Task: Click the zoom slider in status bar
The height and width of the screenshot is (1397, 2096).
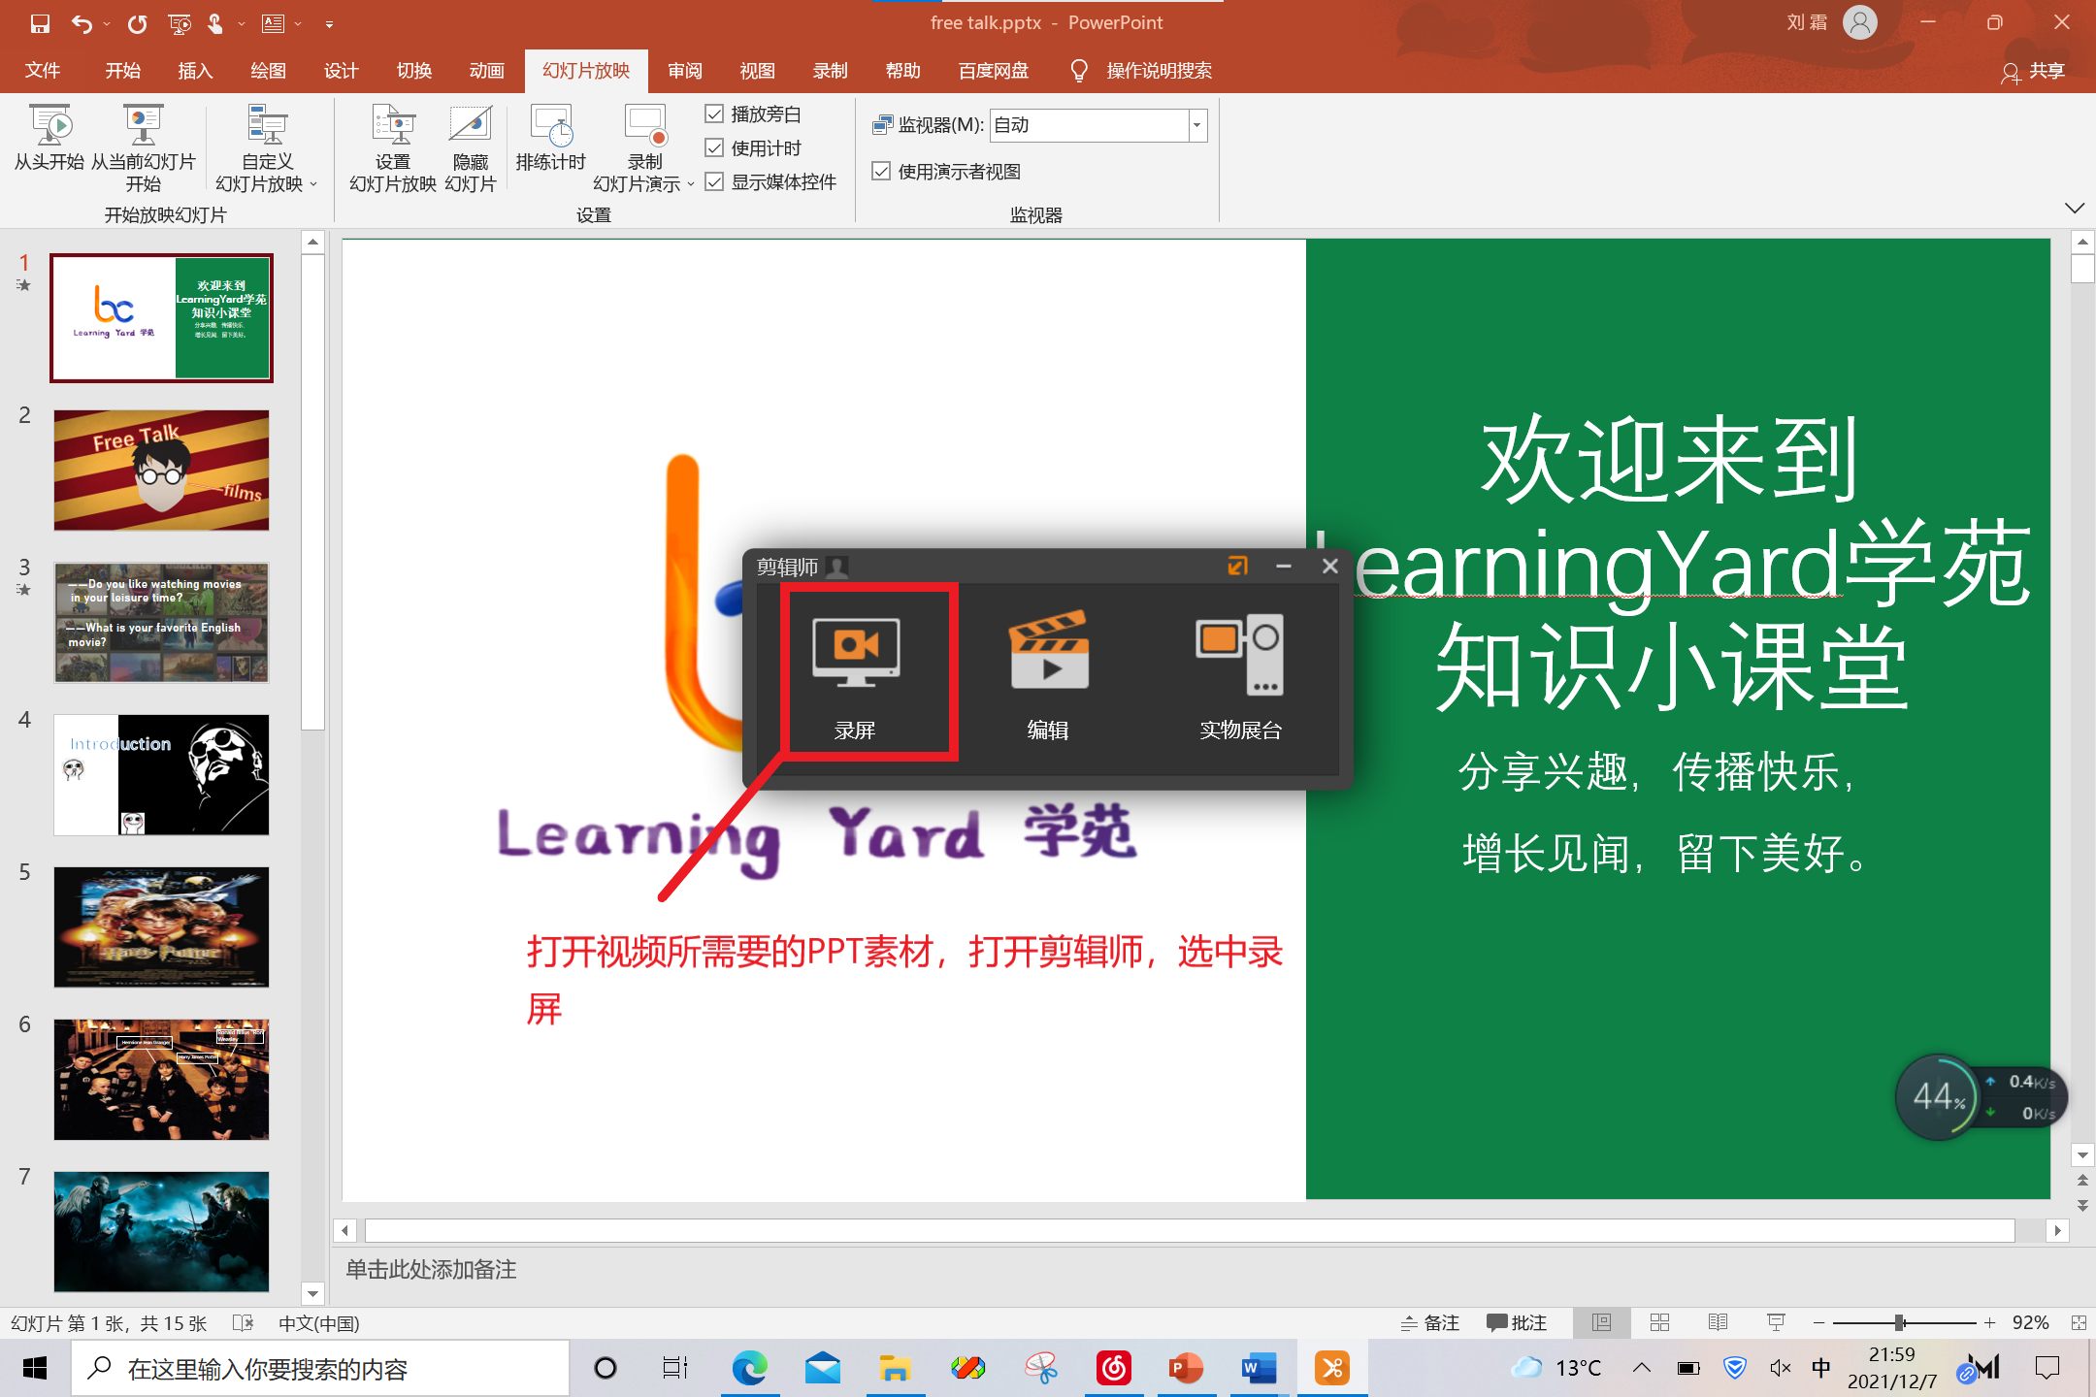Action: point(1900,1322)
